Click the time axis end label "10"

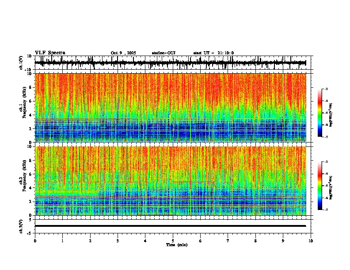(x=311, y=241)
